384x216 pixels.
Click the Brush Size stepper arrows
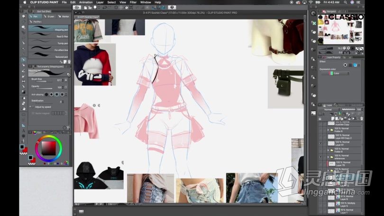click(63, 80)
